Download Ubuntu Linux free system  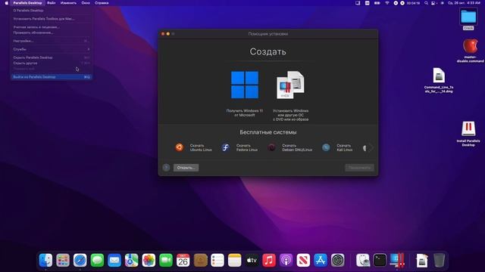tap(193, 148)
